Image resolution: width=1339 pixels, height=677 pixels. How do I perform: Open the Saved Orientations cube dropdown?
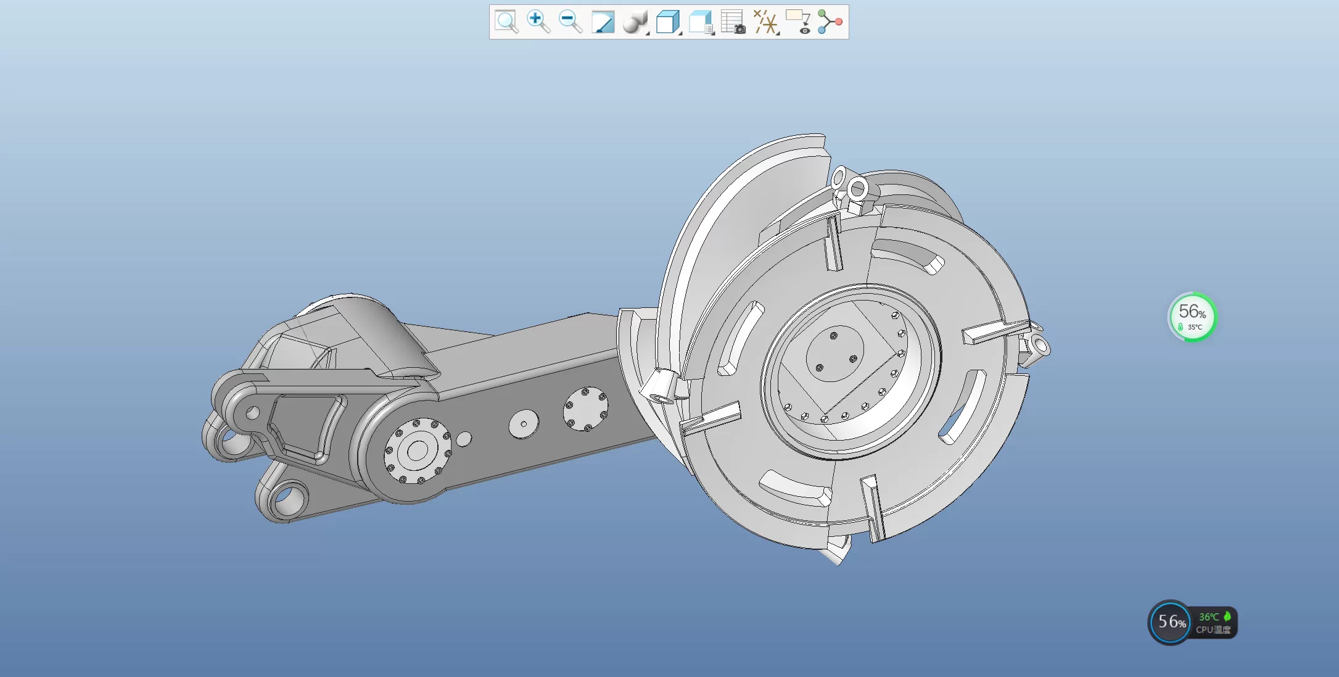[668, 22]
